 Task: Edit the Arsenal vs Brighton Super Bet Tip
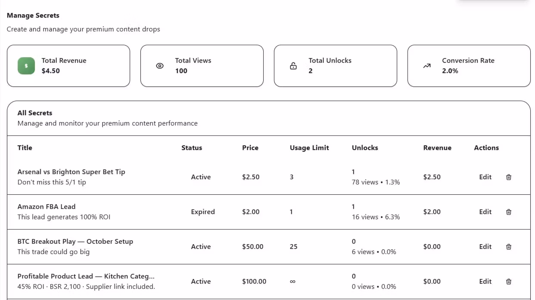tap(485, 177)
